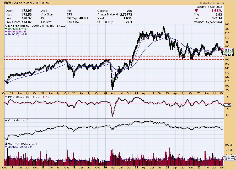This screenshot has height=170, width=236.
Task: Click the Bid Size label
Action: (x=47, y=22)
